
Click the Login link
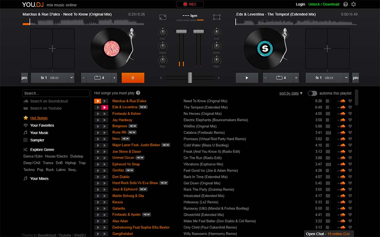point(300,4)
